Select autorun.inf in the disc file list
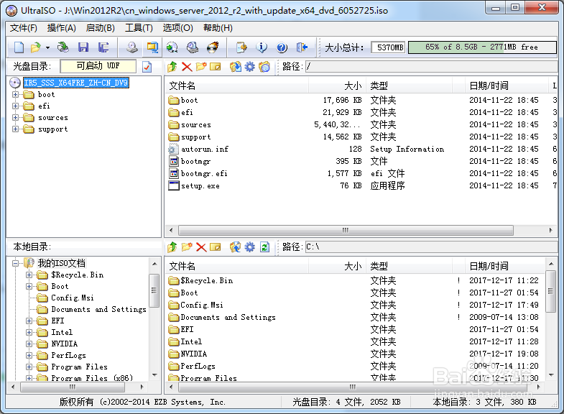Viewport: 564px width, 414px height. coord(205,149)
